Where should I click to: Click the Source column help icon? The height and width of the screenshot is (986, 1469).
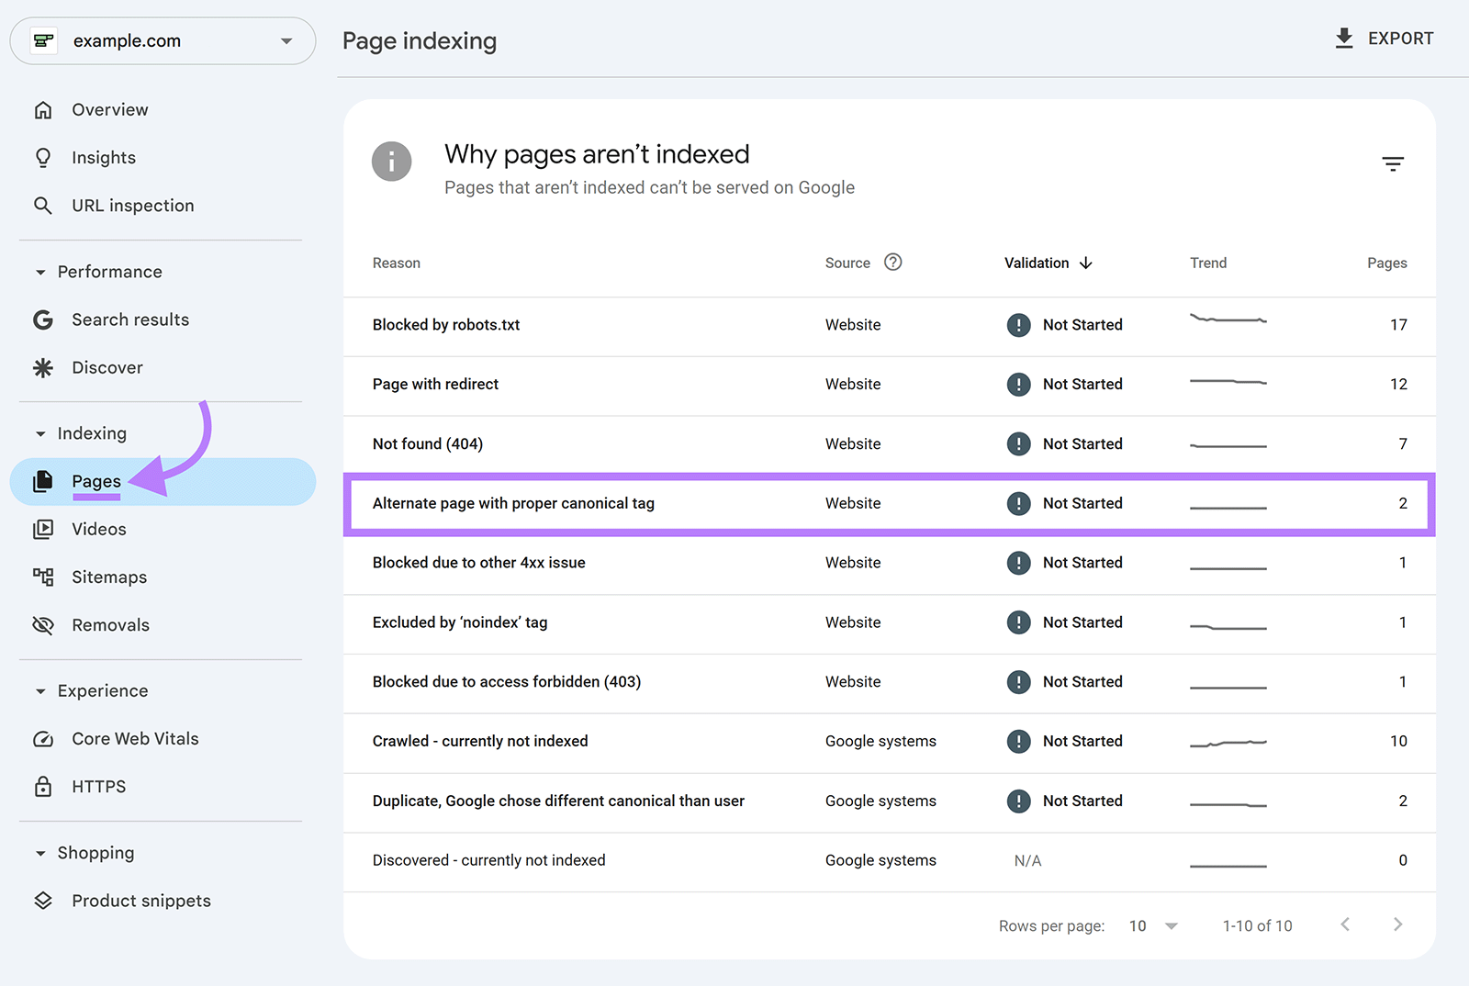(893, 262)
